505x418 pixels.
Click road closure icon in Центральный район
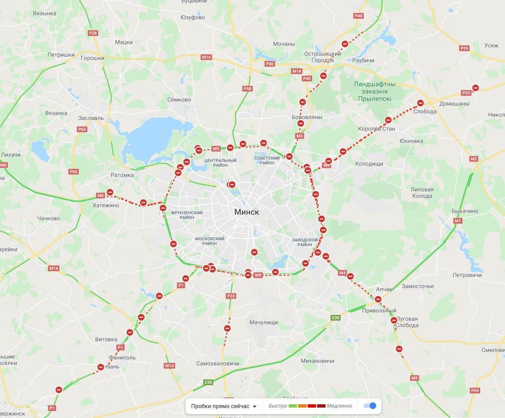click(x=232, y=184)
